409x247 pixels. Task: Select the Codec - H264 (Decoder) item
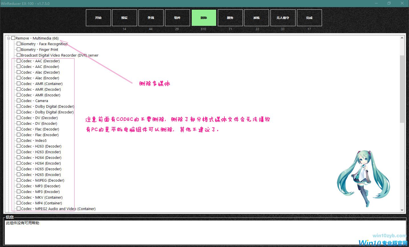pyautogui.click(x=41, y=157)
